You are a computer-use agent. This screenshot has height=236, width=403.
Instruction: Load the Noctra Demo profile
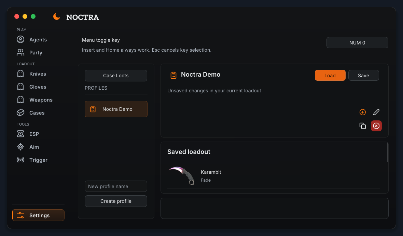tap(330, 75)
